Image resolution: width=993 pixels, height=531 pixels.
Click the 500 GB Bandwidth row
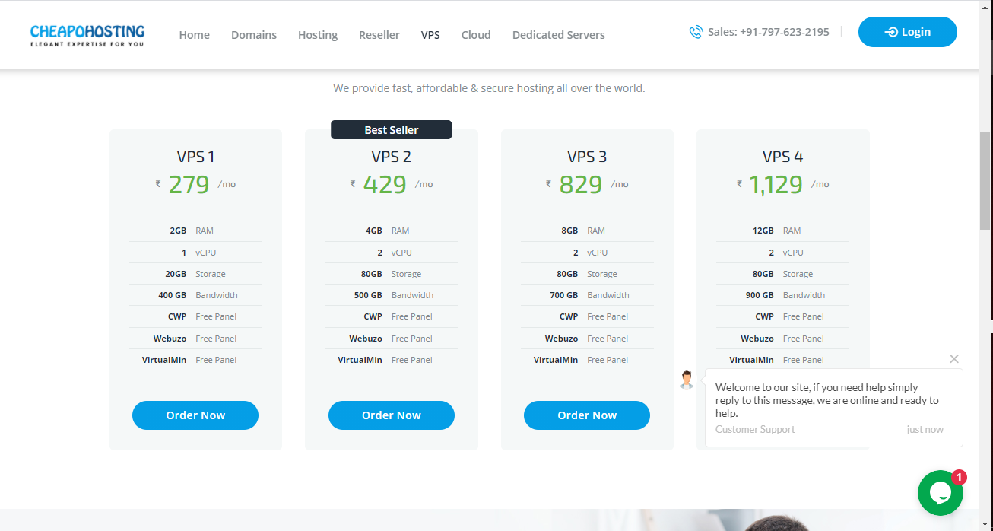point(392,295)
